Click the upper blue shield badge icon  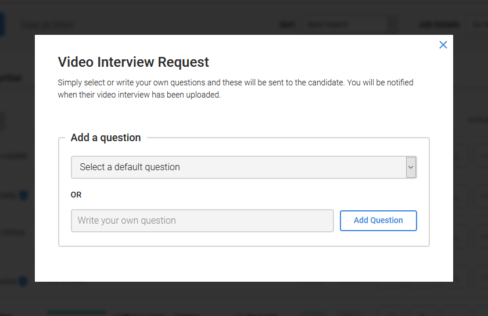[x=23, y=196]
